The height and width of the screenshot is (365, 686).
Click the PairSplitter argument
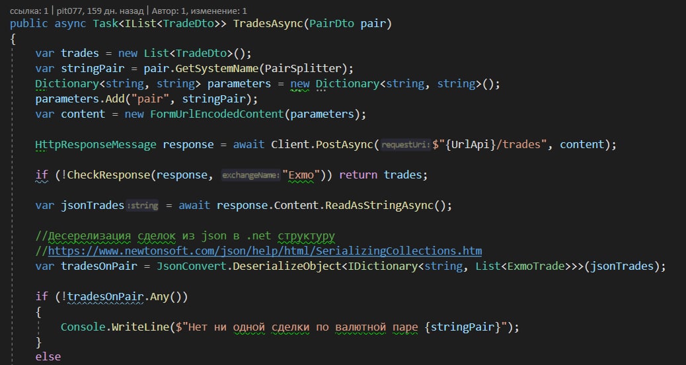pos(303,69)
